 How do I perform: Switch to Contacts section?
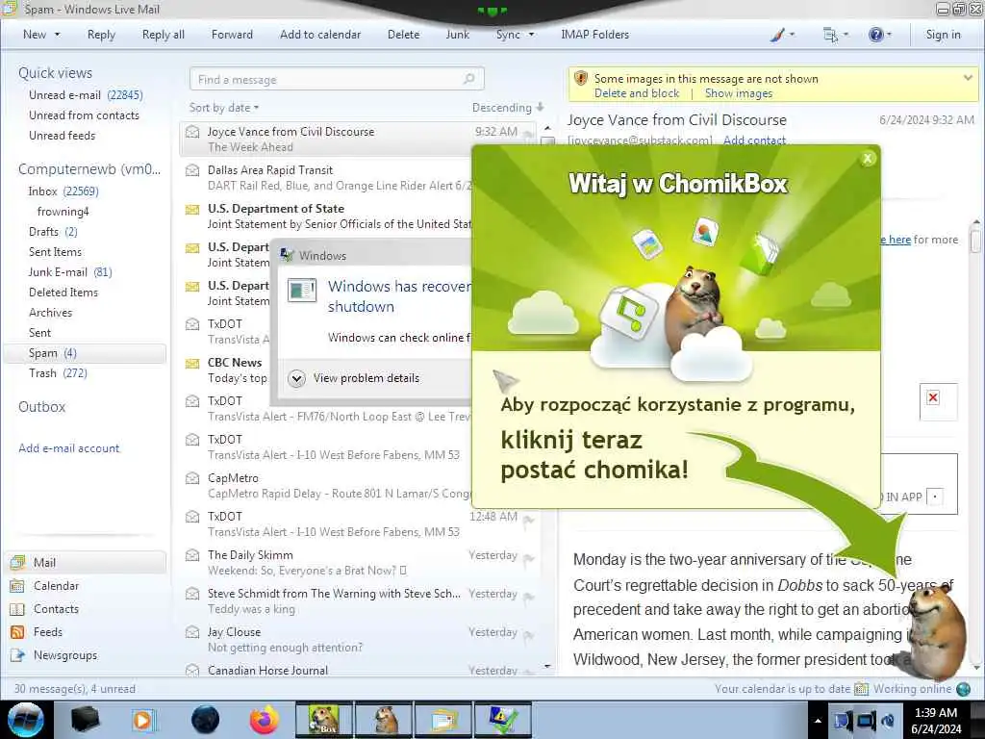point(56,609)
